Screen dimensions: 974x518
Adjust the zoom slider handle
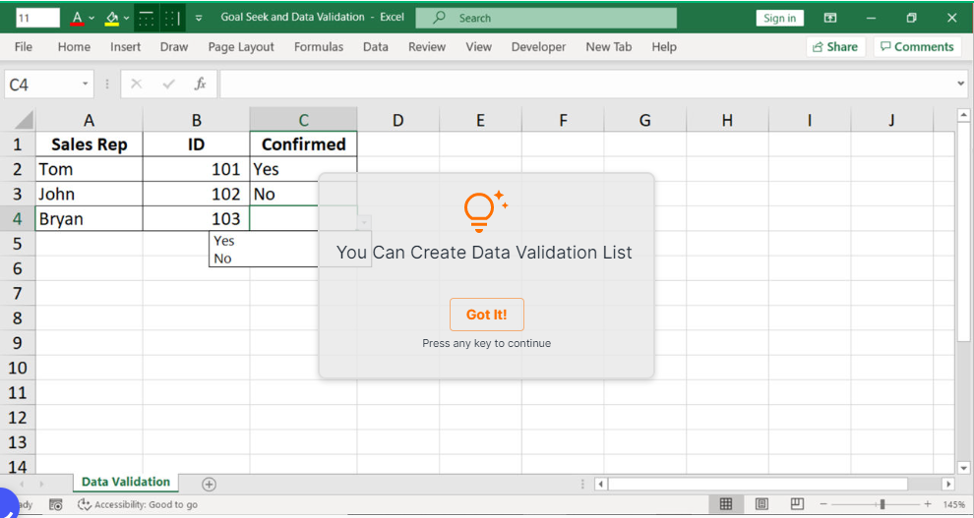click(x=883, y=504)
